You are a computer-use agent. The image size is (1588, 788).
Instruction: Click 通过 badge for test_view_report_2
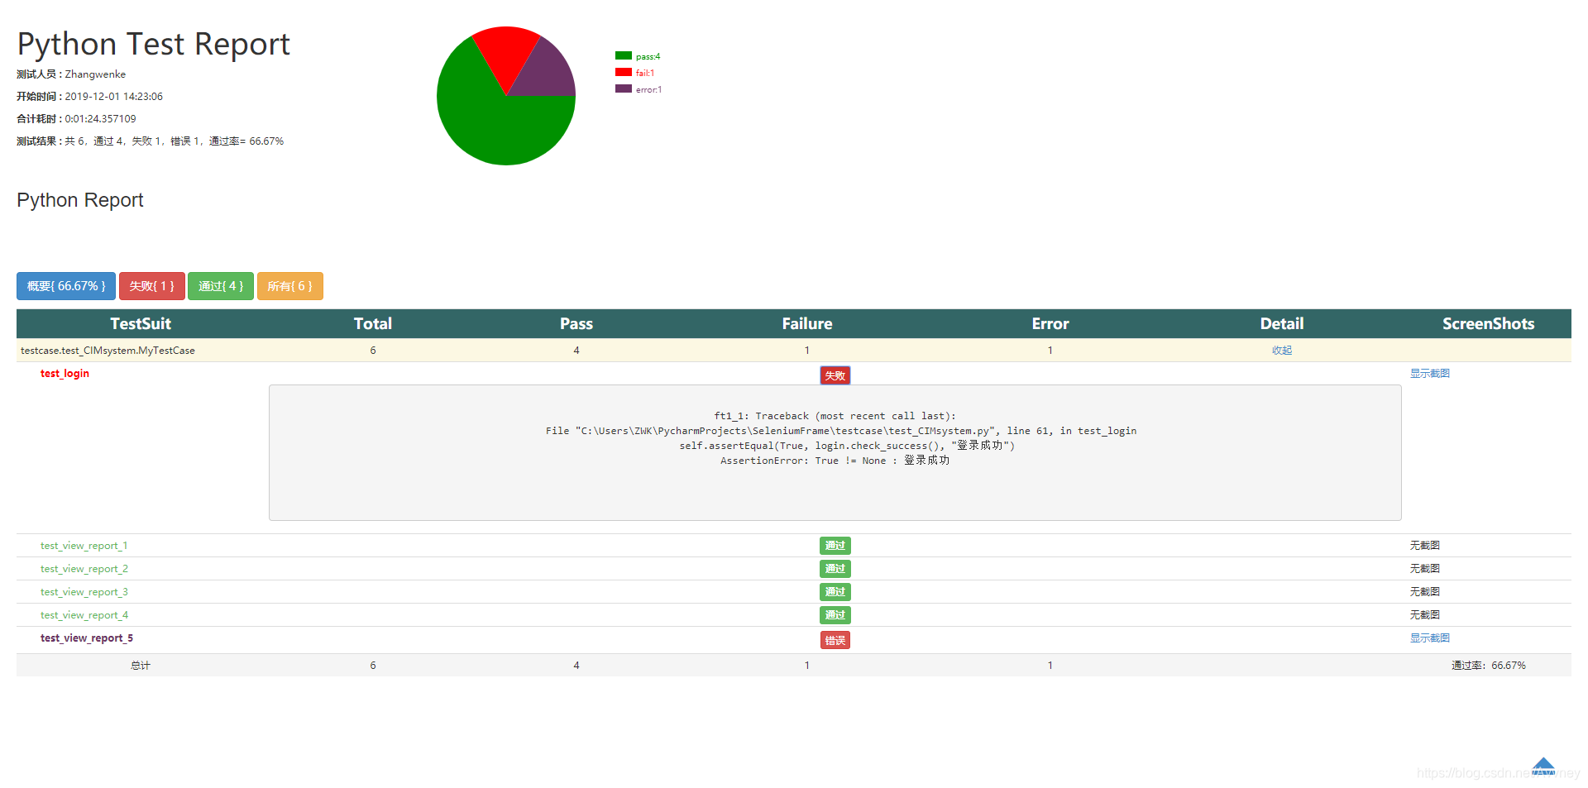click(835, 569)
